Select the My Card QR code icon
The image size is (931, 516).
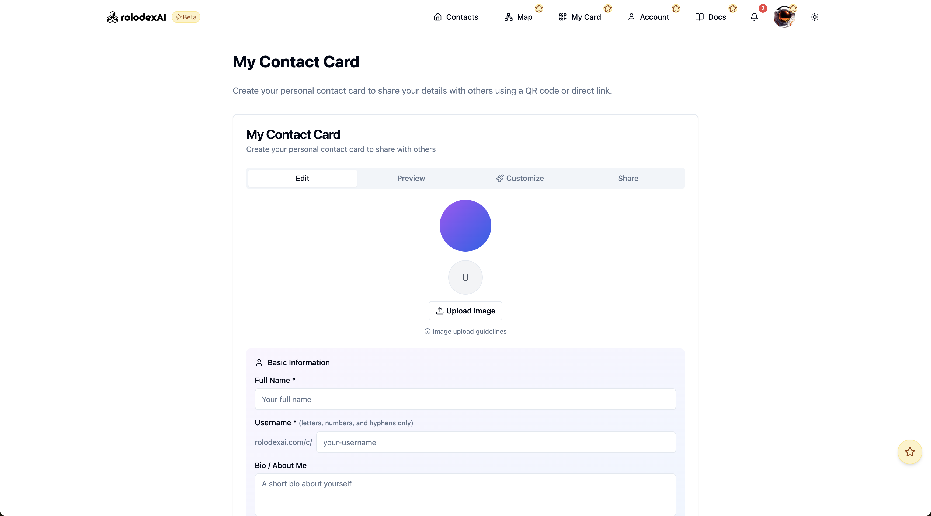562,17
